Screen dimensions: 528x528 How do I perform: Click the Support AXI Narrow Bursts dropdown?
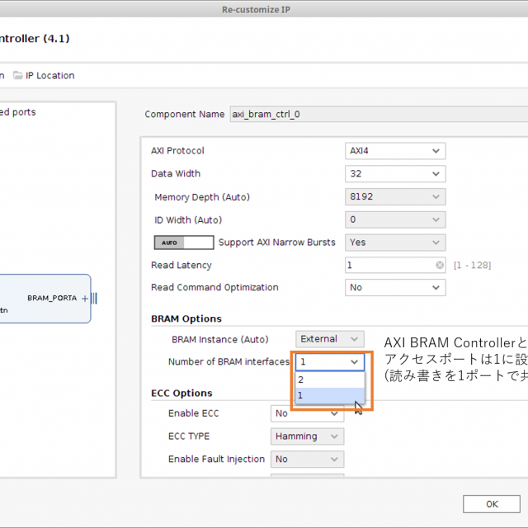pos(394,243)
